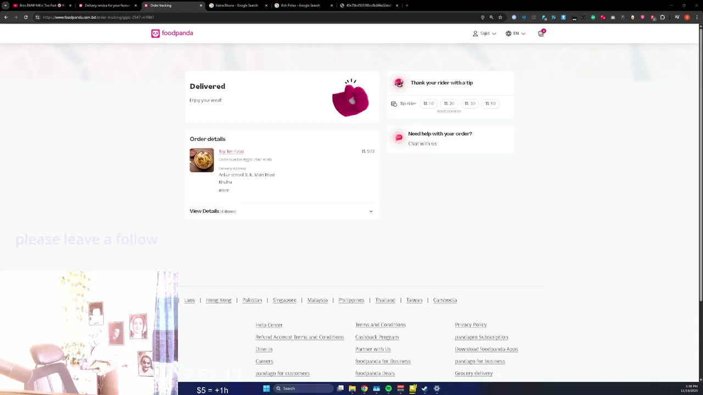Click the Malaysia country link
Screen dimensions: 703x395
317,300
